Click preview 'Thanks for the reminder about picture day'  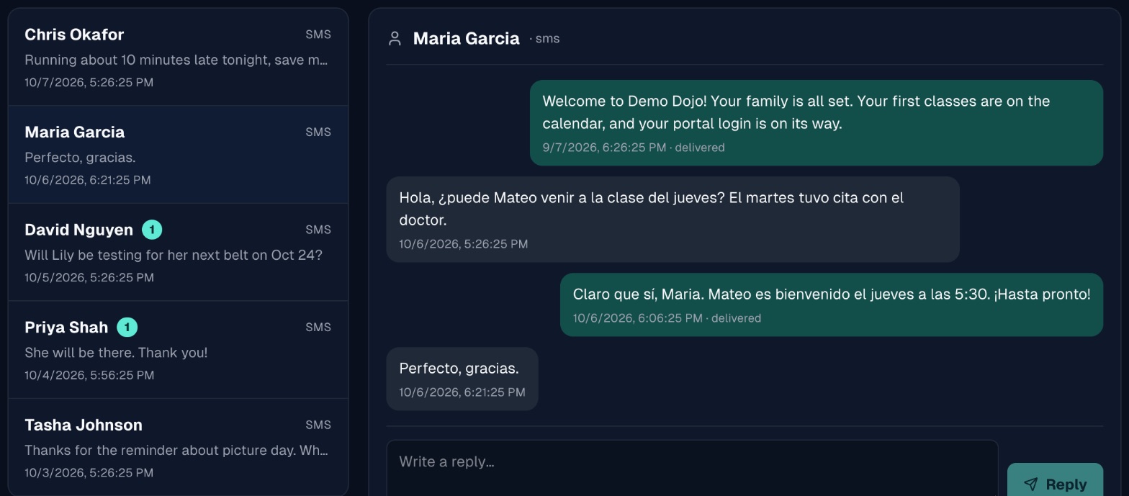click(176, 451)
